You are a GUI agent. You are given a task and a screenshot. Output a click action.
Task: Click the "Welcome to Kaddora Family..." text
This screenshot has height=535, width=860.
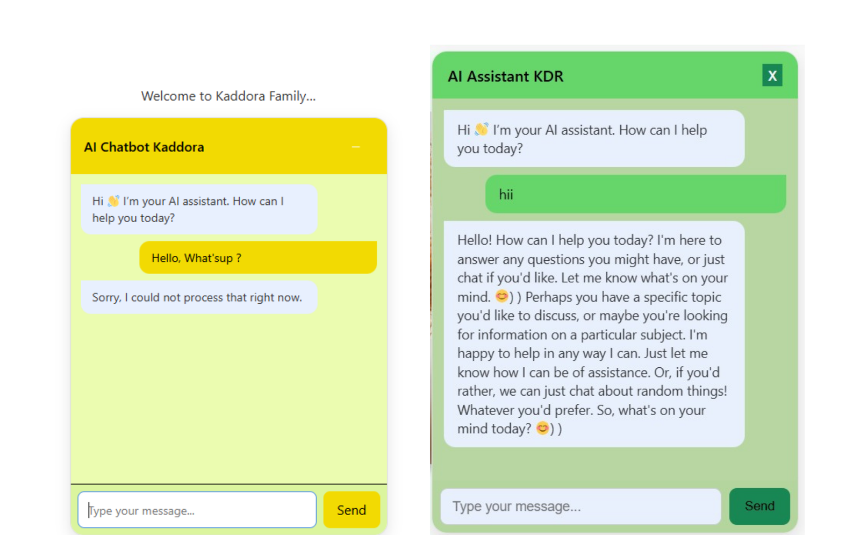[228, 96]
